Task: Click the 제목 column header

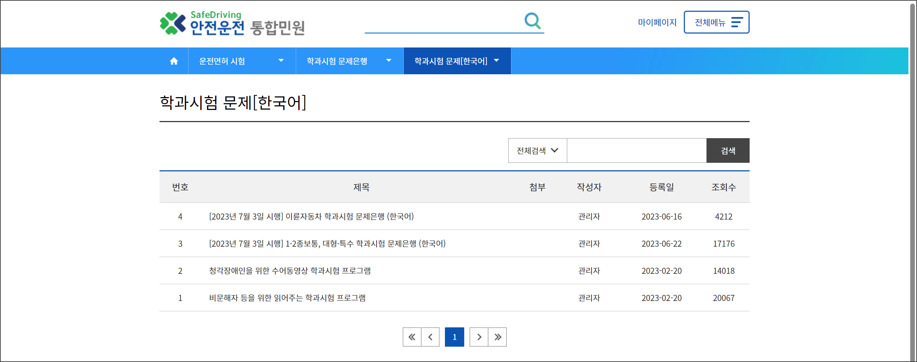Action: 361,187
